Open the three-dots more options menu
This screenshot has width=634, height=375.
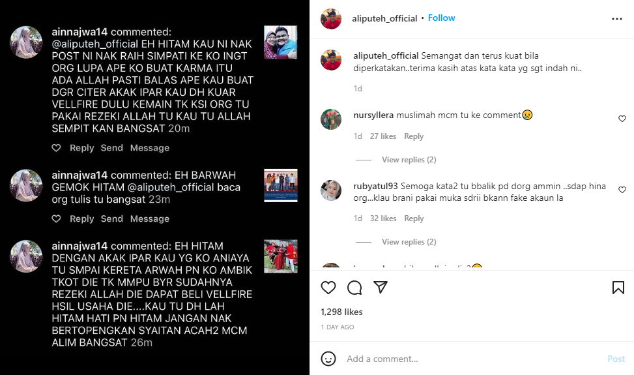617,19
